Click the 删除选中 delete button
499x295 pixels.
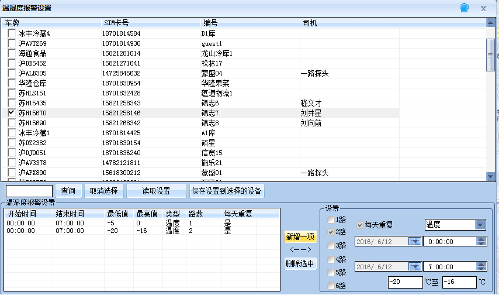(300, 264)
